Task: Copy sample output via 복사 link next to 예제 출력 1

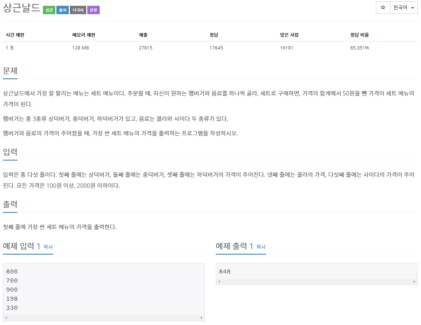Action: (261, 247)
